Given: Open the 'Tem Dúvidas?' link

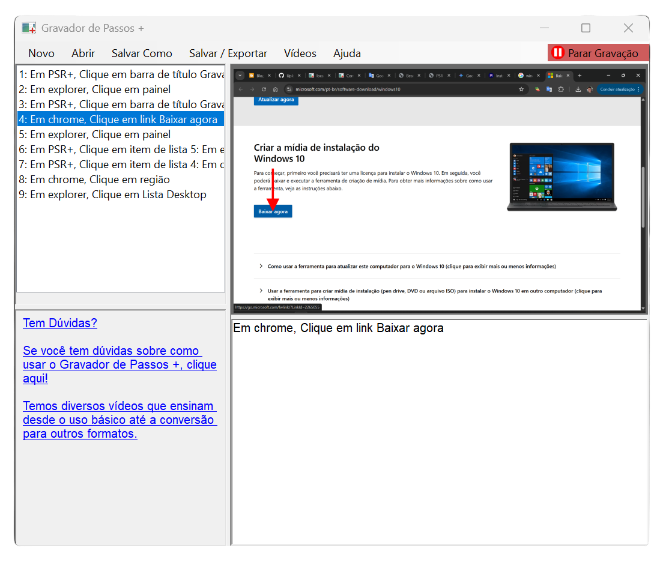Looking at the screenshot, I should point(60,323).
